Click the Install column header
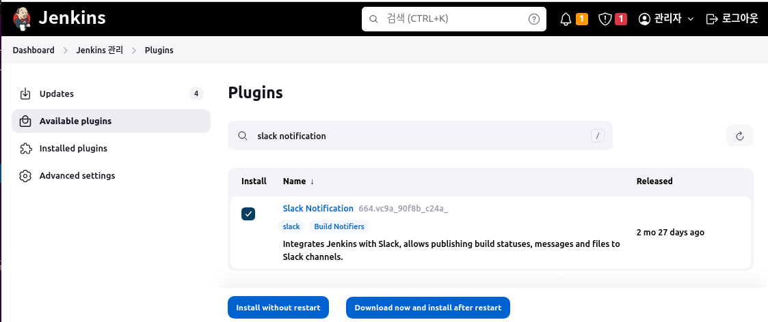The image size is (768, 322). (254, 181)
